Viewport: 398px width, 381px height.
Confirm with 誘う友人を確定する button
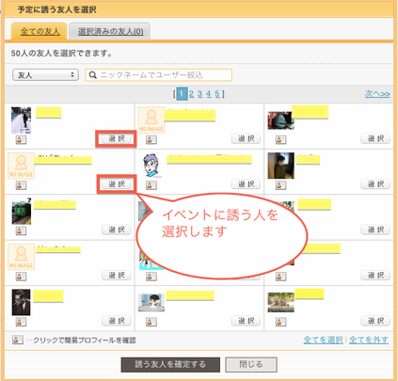(170, 365)
